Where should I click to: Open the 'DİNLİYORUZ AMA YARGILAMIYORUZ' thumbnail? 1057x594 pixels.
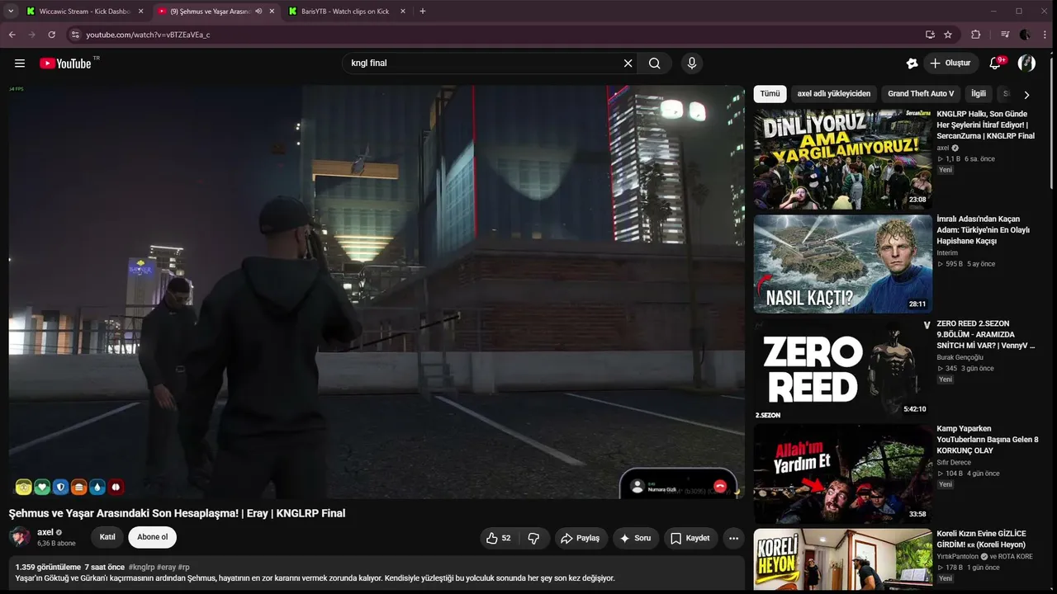(x=843, y=158)
